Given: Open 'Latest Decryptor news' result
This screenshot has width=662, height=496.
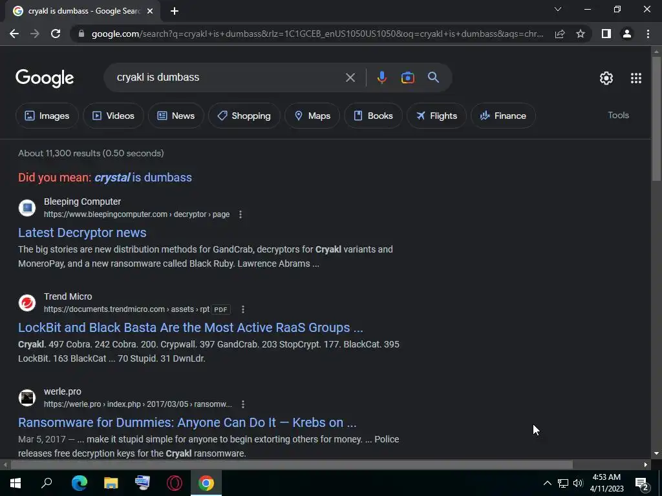Looking at the screenshot, I should [x=82, y=232].
